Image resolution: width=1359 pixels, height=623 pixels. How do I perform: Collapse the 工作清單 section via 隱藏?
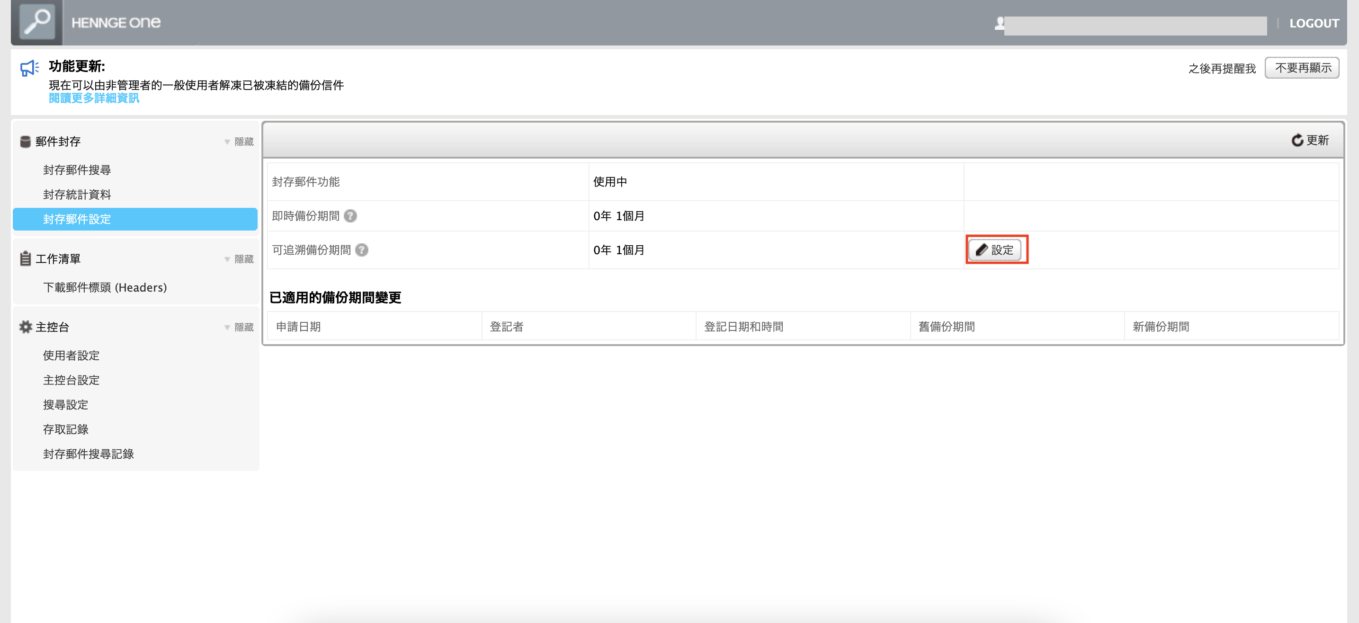click(x=239, y=259)
